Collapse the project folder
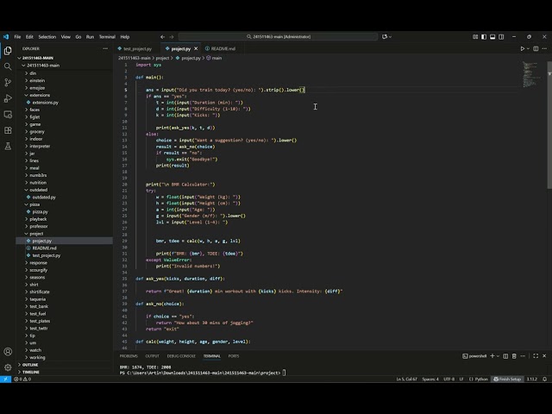Screen dimensions: 552x414 (36, 234)
